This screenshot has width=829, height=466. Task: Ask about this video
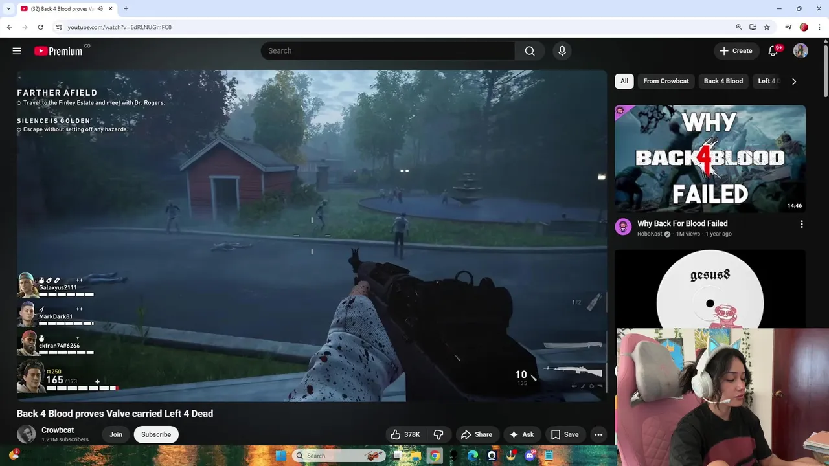click(x=522, y=434)
